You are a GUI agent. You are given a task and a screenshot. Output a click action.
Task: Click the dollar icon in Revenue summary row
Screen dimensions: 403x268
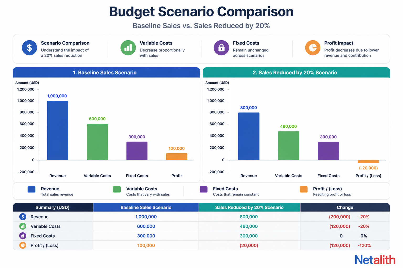click(23, 217)
